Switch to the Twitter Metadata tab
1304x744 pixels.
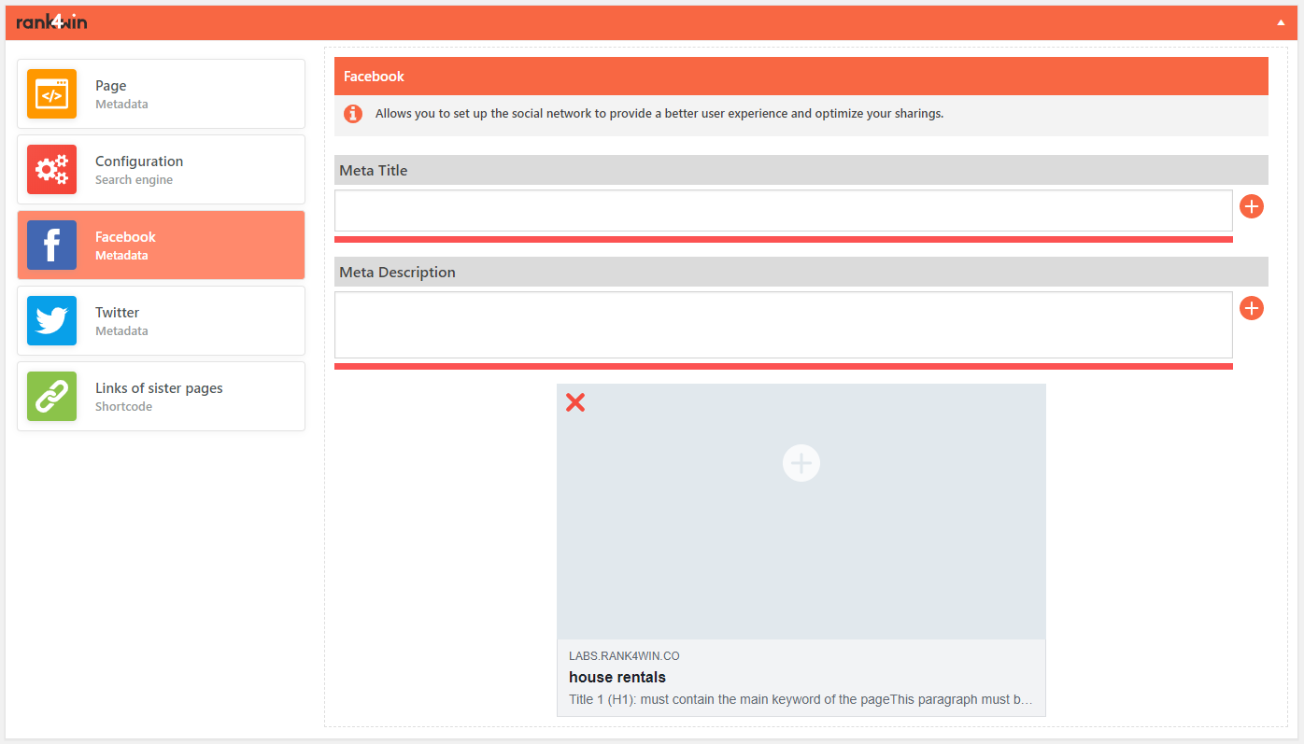161,321
